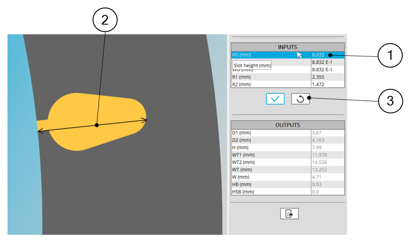Viewport: 412px width, 244px height.
Task: Click the INPUTS table header
Action: 287,47
